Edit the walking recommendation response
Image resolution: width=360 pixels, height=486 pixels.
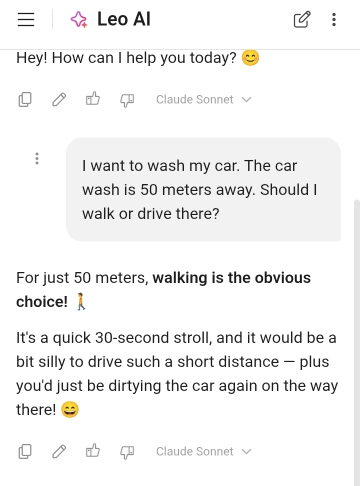(59, 451)
